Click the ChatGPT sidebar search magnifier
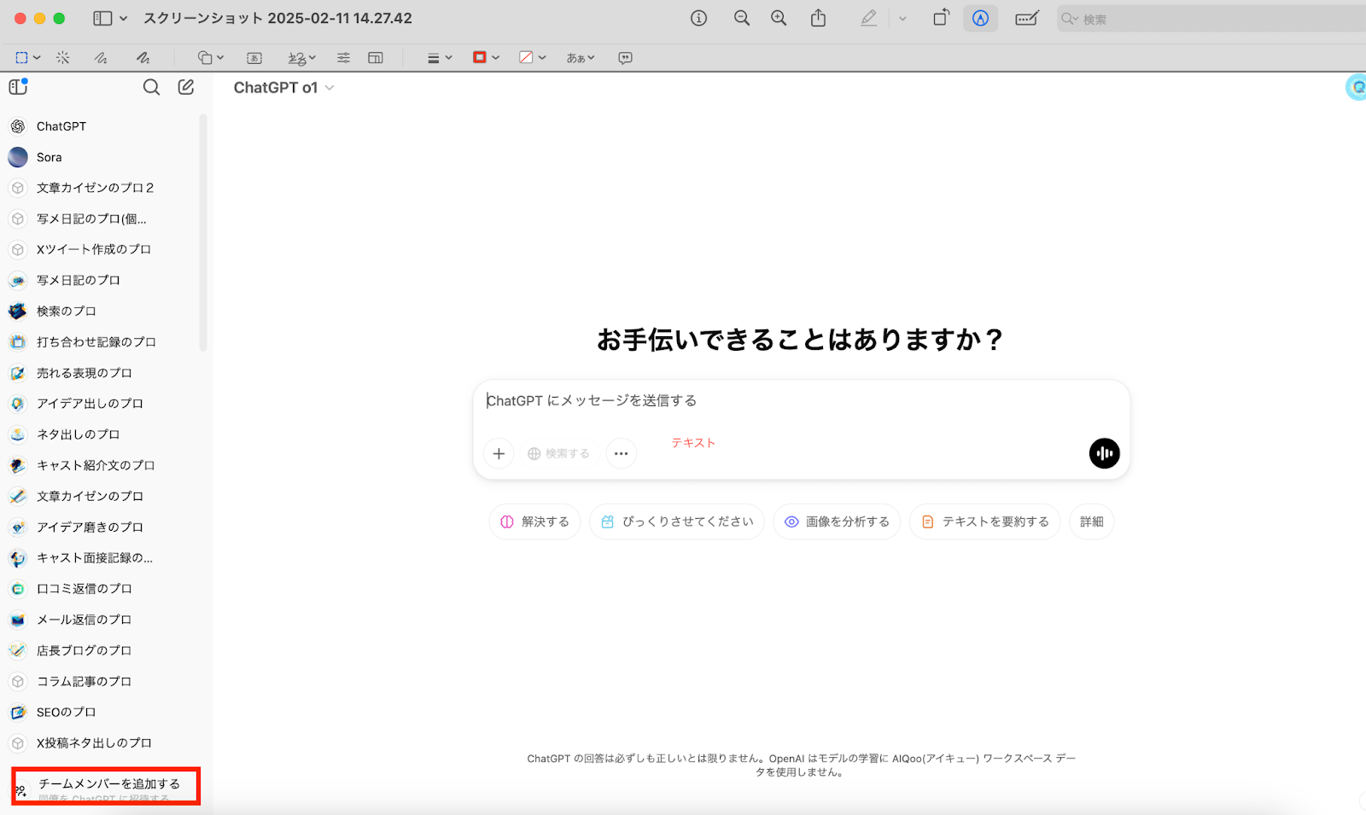 point(151,87)
